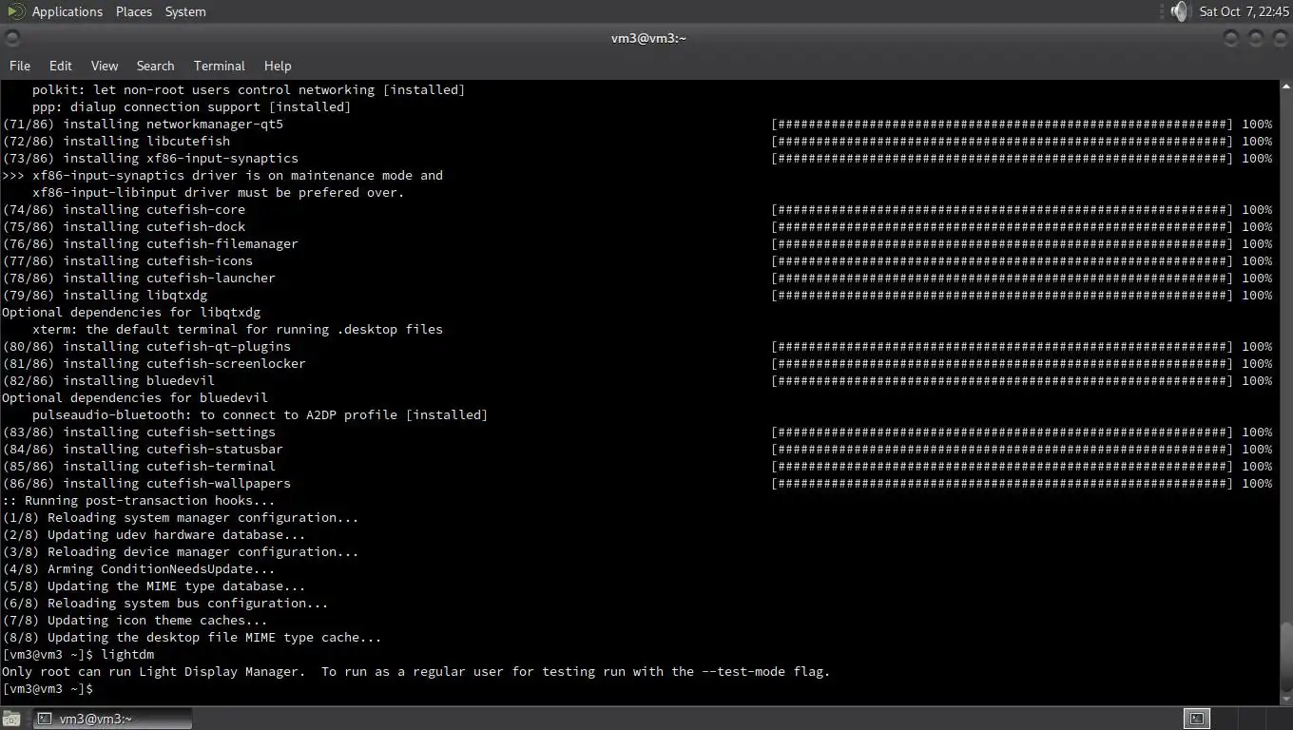Click '(8/8) Updating the desktop file MIME type cache...'
The image size is (1293, 730).
192,638
